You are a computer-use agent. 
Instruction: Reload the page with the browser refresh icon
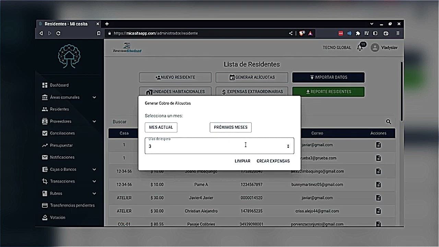pos(58,33)
